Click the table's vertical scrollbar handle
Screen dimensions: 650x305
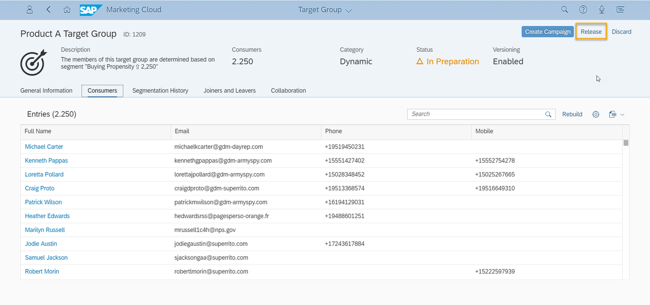(x=626, y=143)
